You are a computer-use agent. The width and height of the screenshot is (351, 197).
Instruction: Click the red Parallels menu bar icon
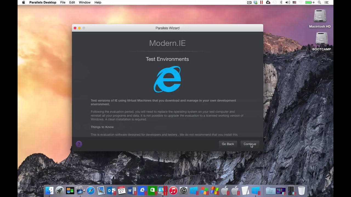pyautogui.click(x=261, y=2)
